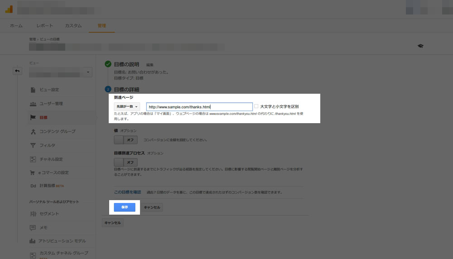
Task: Click the アトリビューション モデル bar chart icon
Action: coord(32,241)
